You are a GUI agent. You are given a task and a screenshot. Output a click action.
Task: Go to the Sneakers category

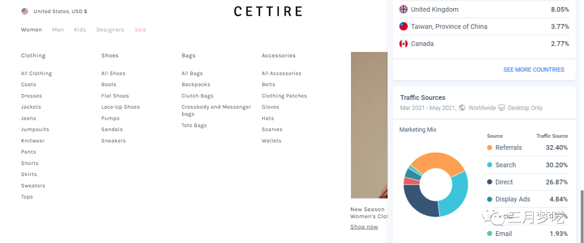coord(114,141)
